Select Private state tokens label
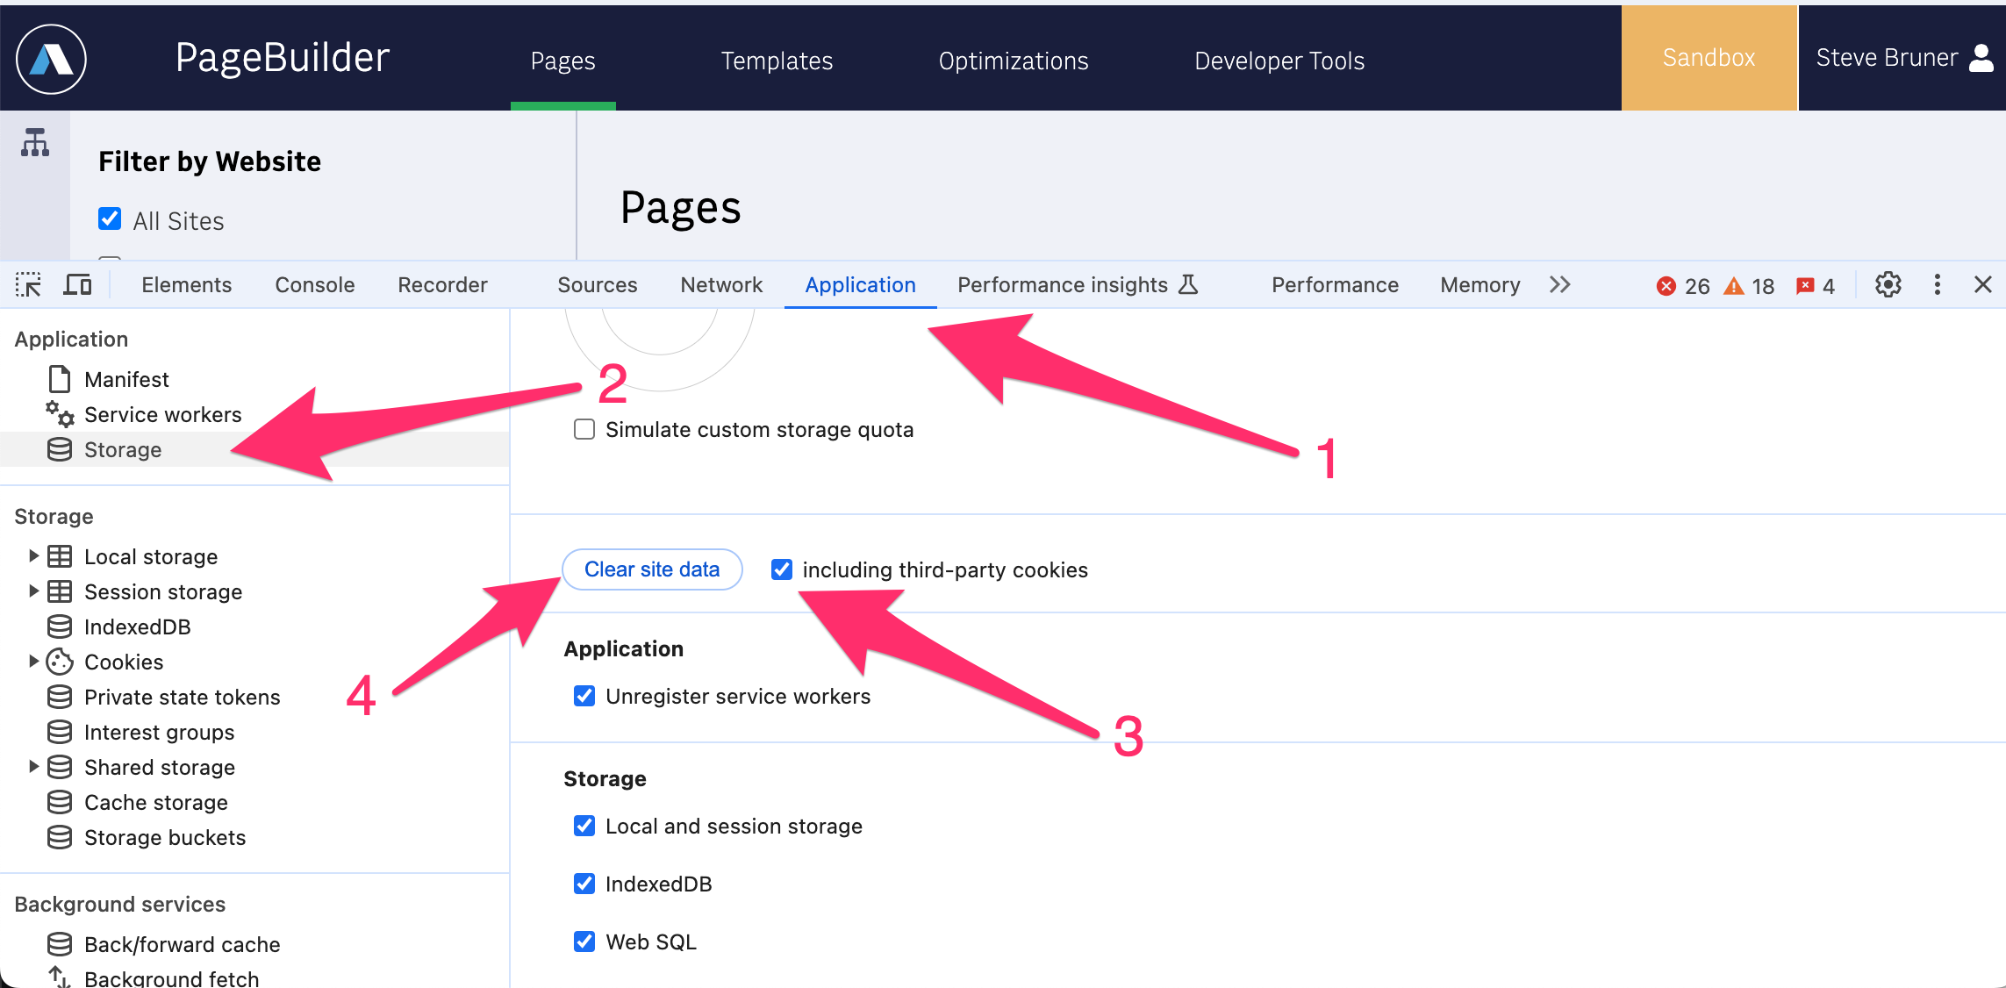This screenshot has height=988, width=2006. (183, 697)
